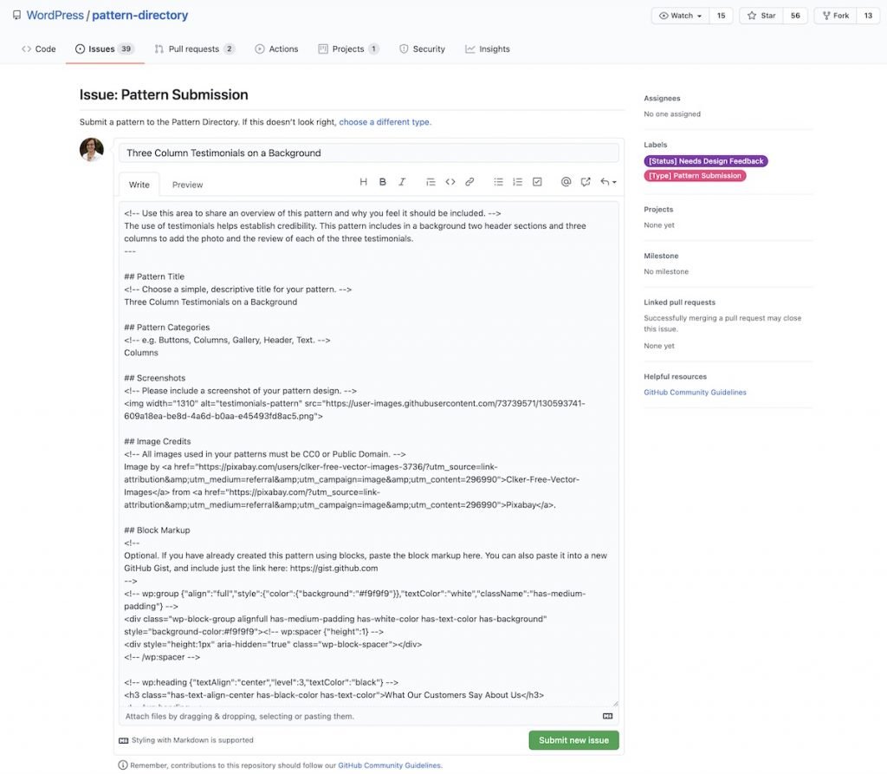This screenshot has width=887, height=774.
Task: Open the Projects sidebar section heading
Action: [658, 209]
